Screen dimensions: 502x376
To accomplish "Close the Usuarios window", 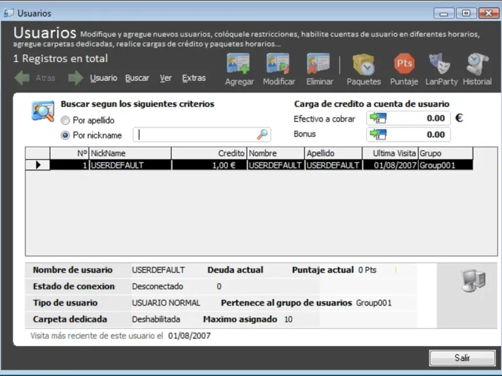I will click(489, 13).
